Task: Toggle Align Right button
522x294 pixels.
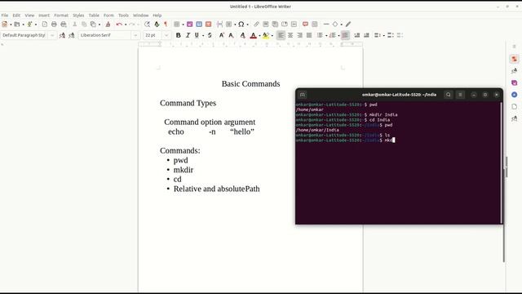Action: coord(299,35)
